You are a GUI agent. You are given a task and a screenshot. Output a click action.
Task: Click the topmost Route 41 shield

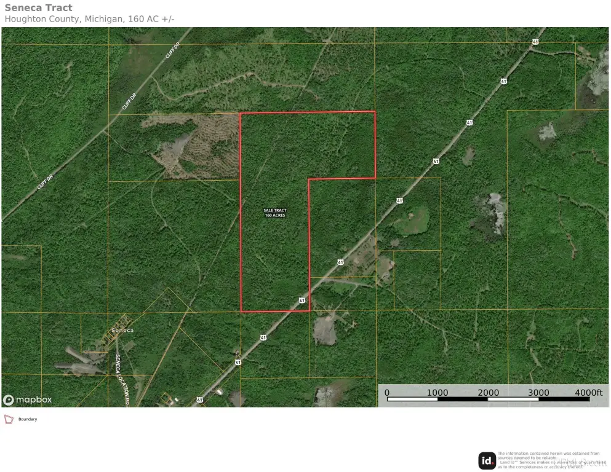point(534,42)
